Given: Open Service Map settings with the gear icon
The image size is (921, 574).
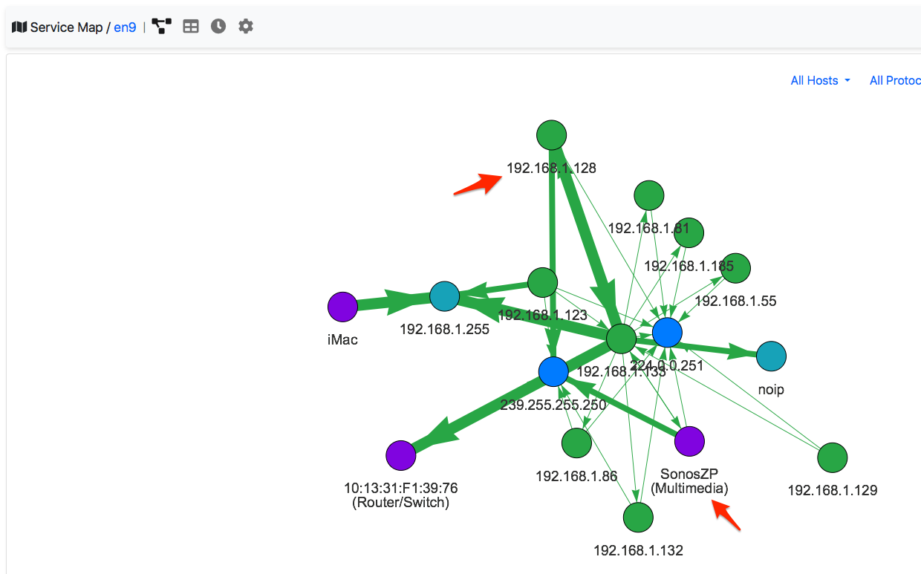Looking at the screenshot, I should click(245, 25).
